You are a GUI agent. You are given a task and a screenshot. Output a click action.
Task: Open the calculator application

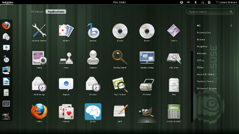174,113
